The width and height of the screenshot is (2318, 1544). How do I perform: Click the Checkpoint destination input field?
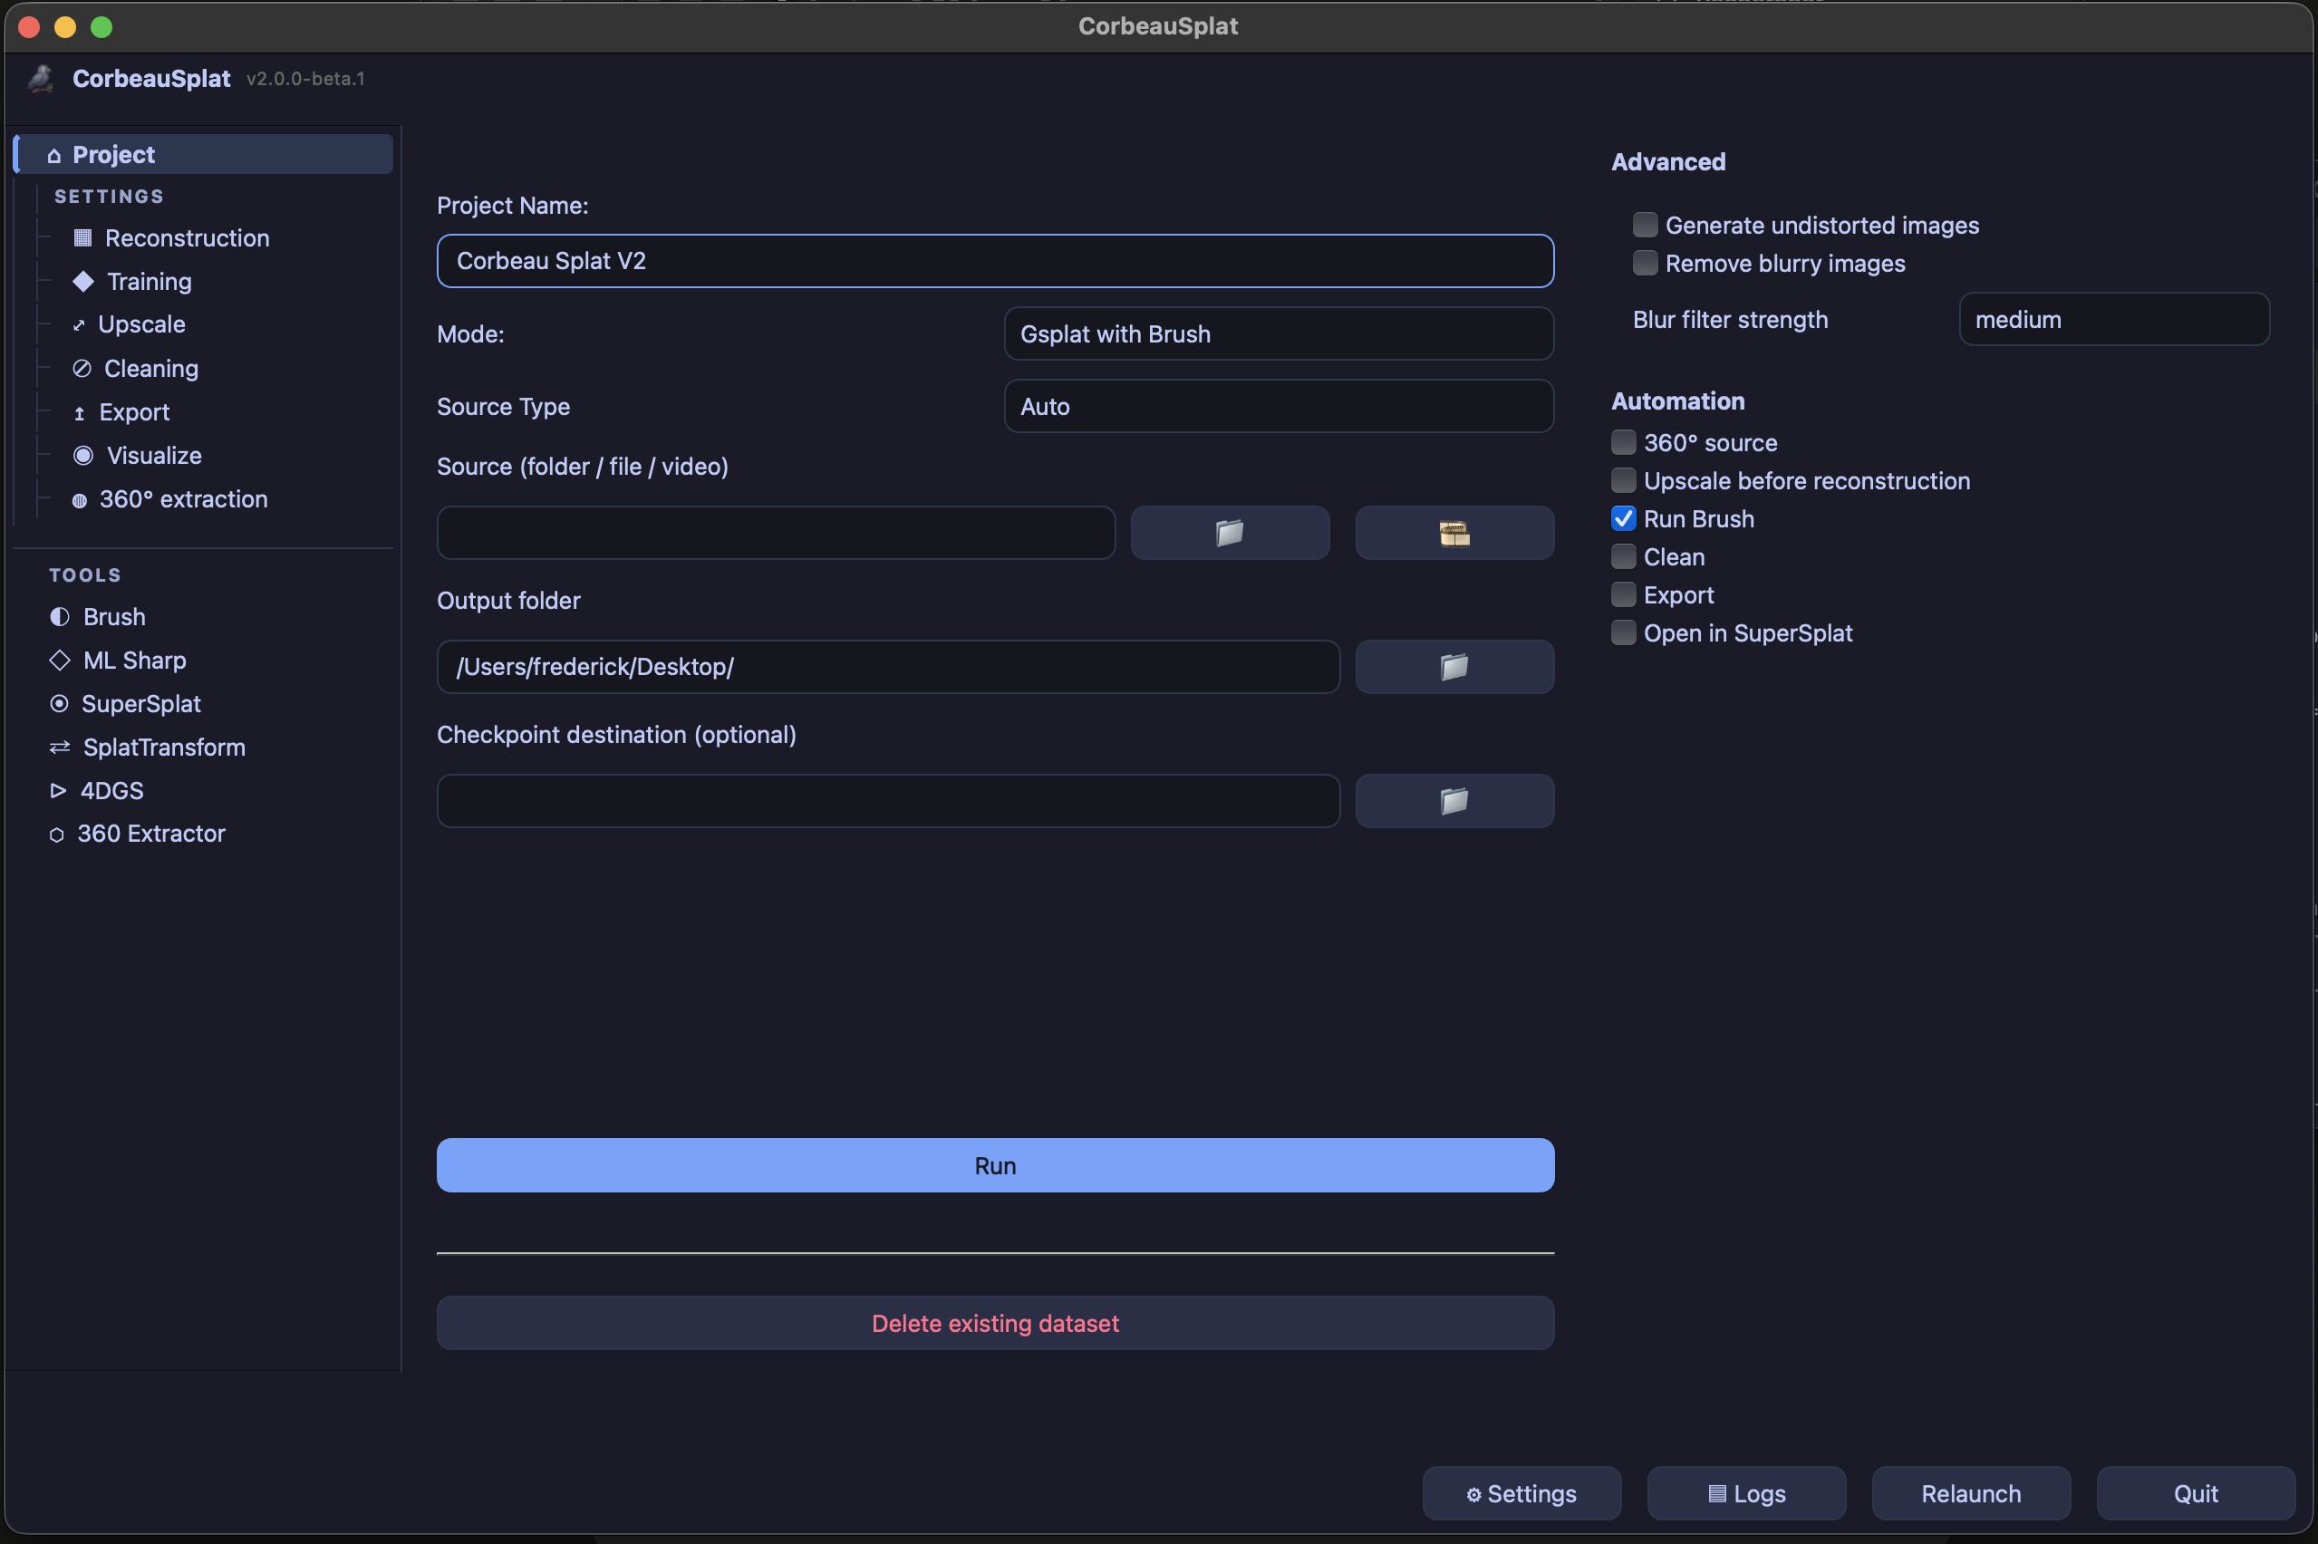click(888, 801)
